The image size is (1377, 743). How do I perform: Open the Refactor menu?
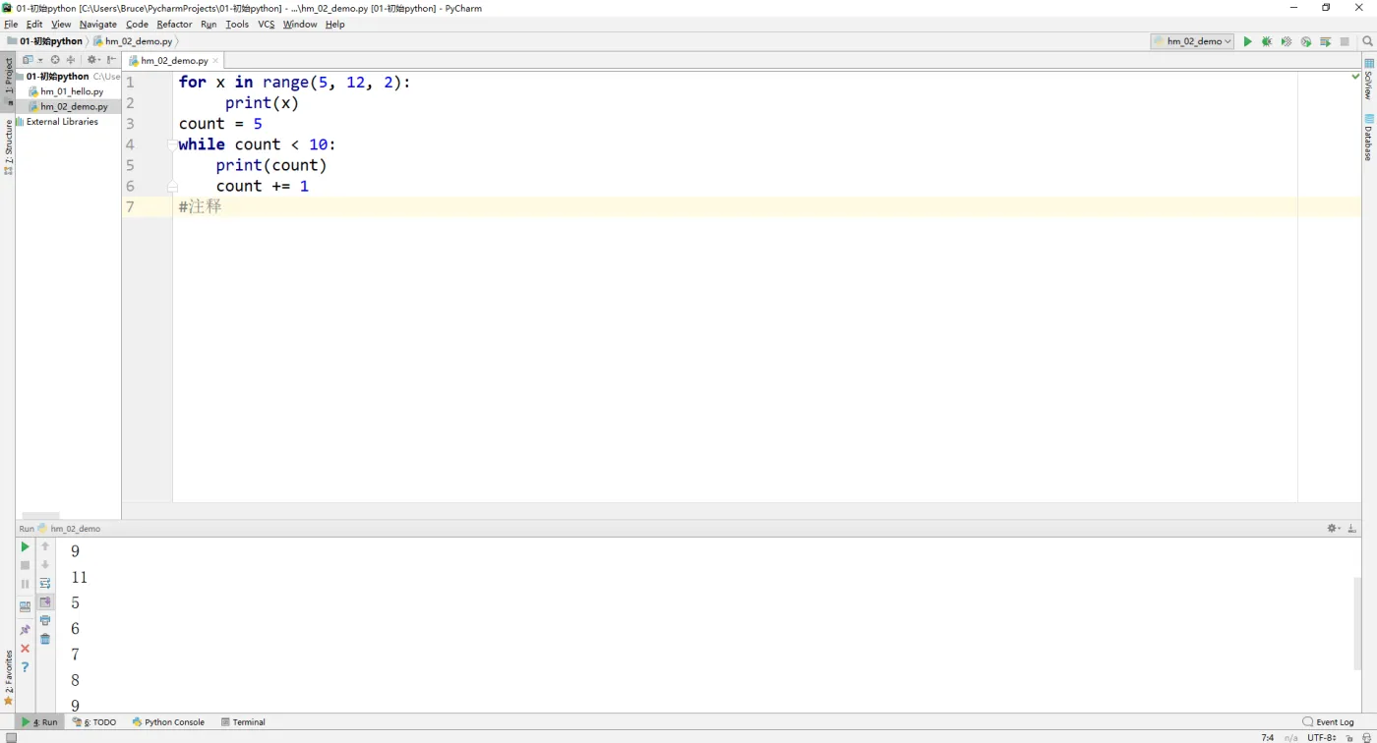174,24
